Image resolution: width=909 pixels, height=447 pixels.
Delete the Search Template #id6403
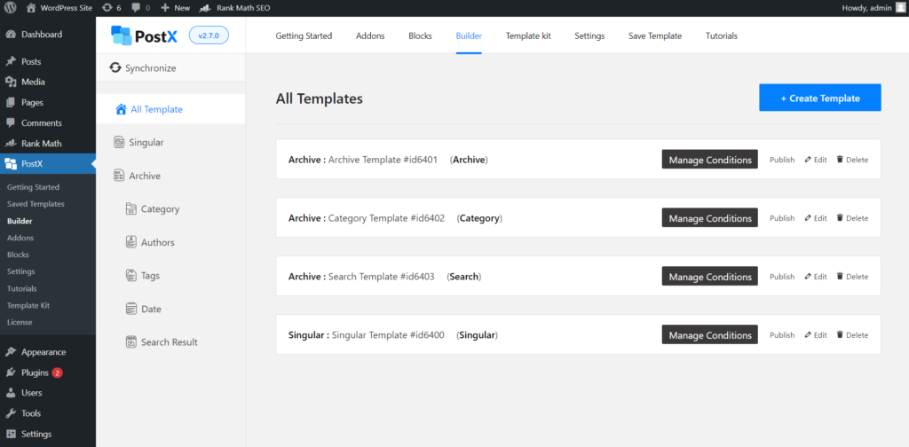point(852,277)
